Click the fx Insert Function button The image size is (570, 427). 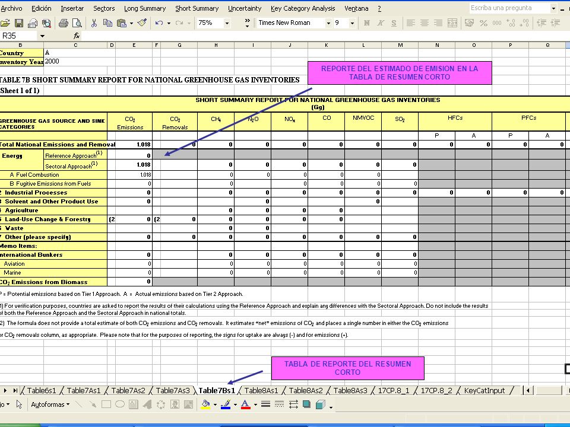click(77, 36)
